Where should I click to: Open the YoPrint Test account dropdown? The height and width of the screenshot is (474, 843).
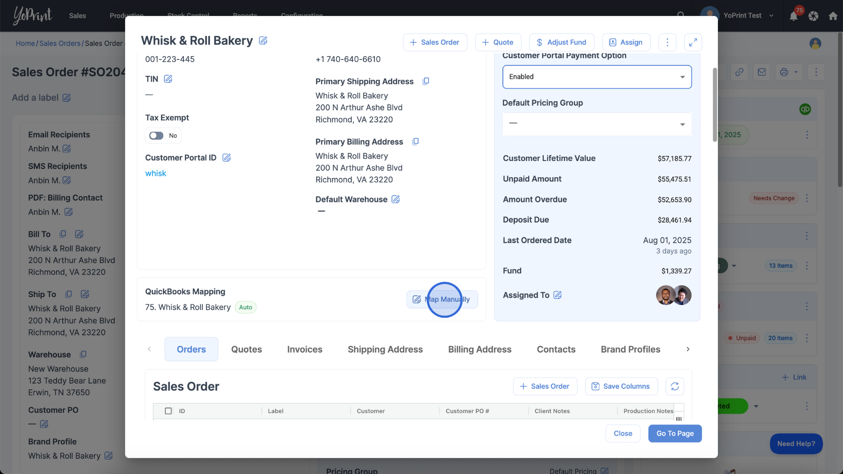pos(749,15)
